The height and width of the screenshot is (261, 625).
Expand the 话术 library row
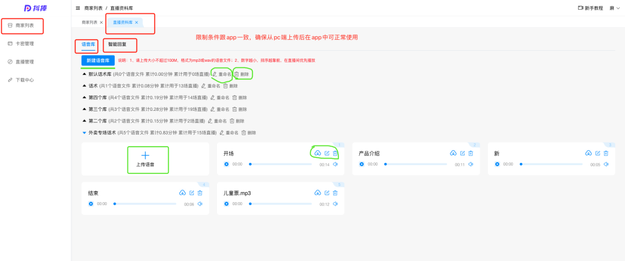84,85
